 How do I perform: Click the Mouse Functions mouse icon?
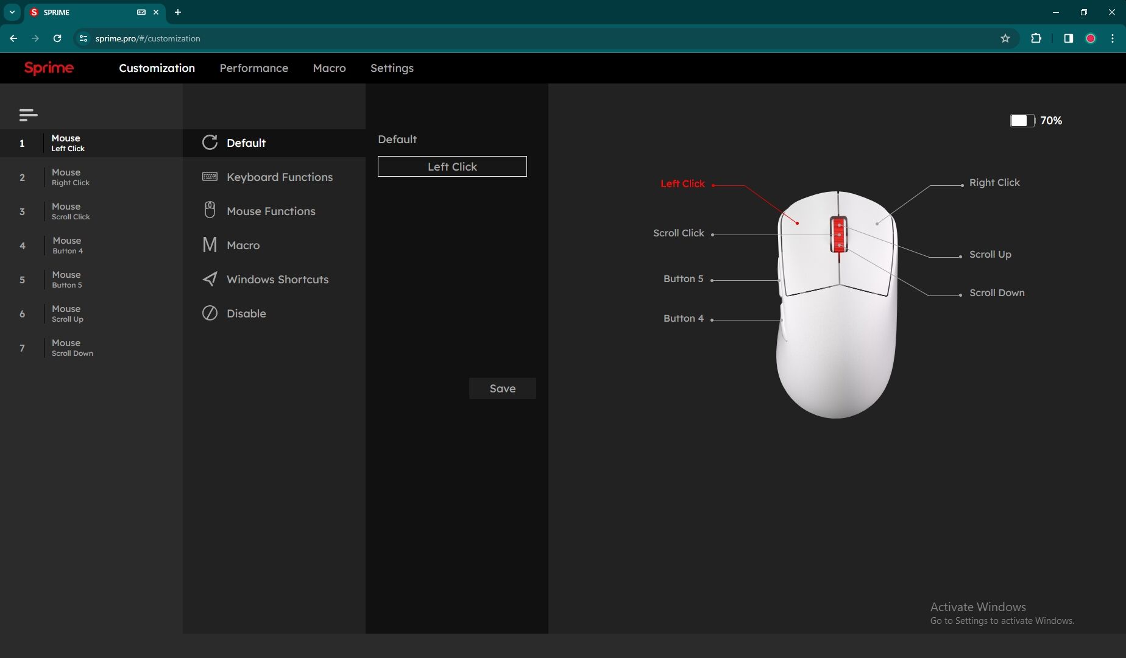coord(210,210)
